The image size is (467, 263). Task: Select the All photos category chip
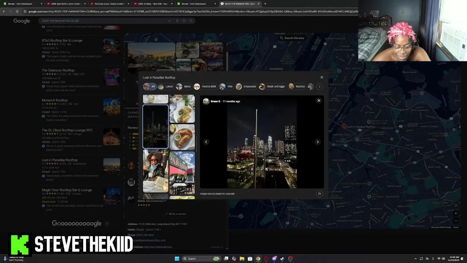(149, 87)
